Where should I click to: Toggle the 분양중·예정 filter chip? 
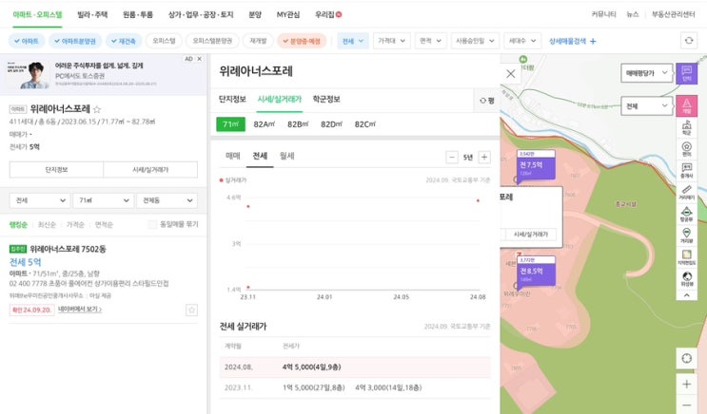[x=302, y=41]
